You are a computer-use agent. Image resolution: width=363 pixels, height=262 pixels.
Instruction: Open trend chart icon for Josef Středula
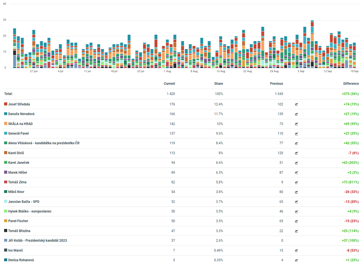tap(297, 104)
